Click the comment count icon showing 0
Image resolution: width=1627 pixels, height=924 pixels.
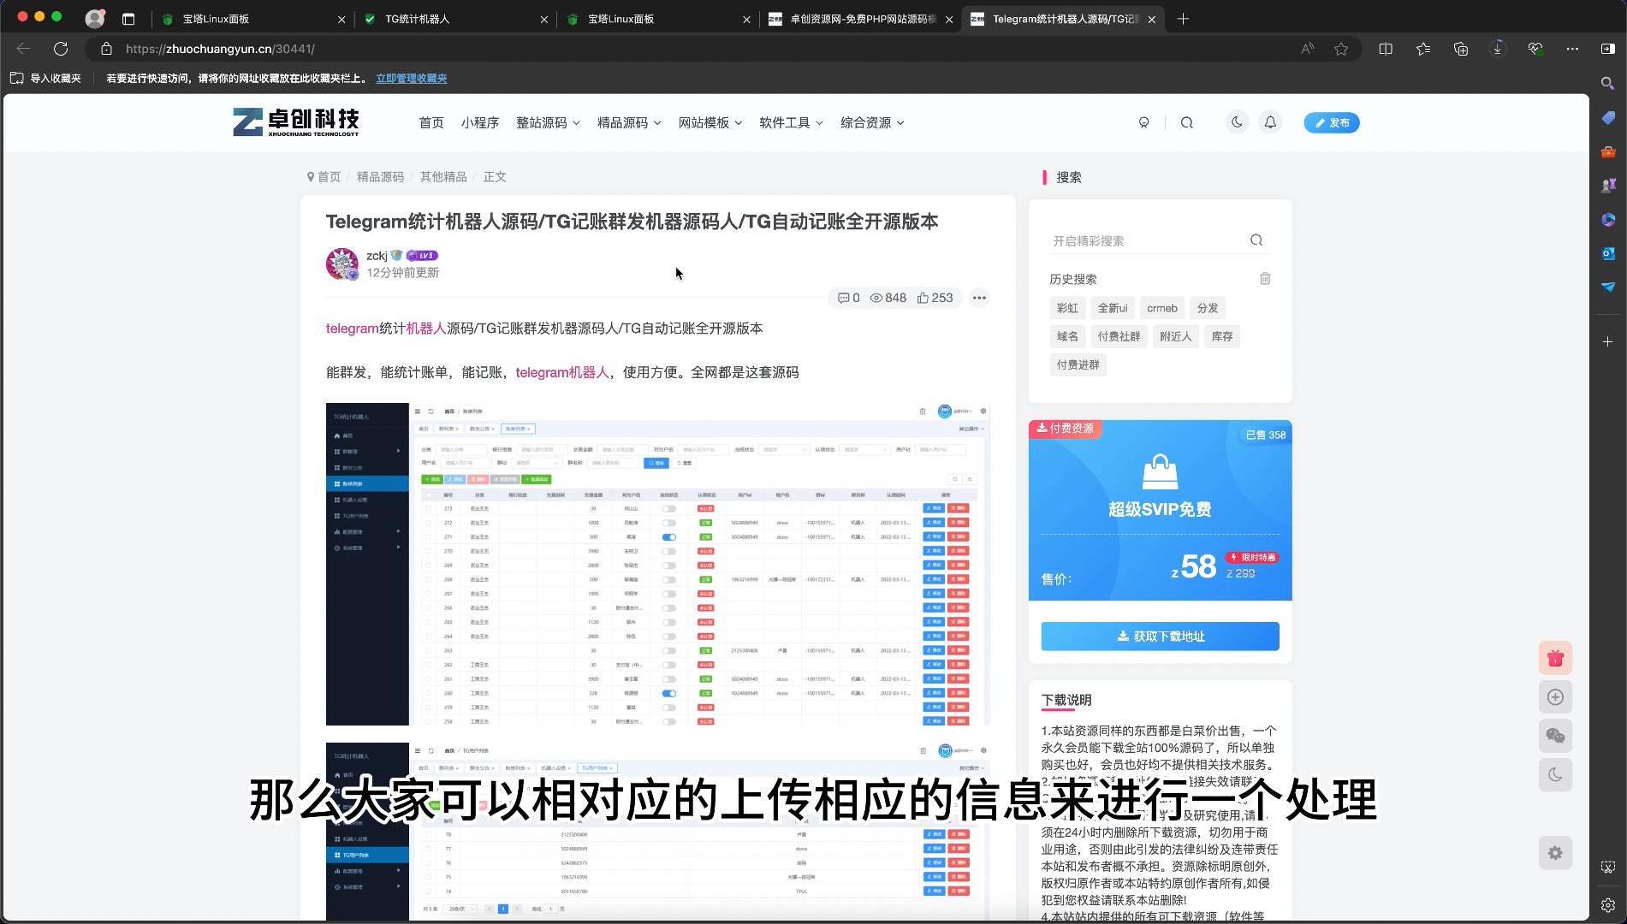848,298
